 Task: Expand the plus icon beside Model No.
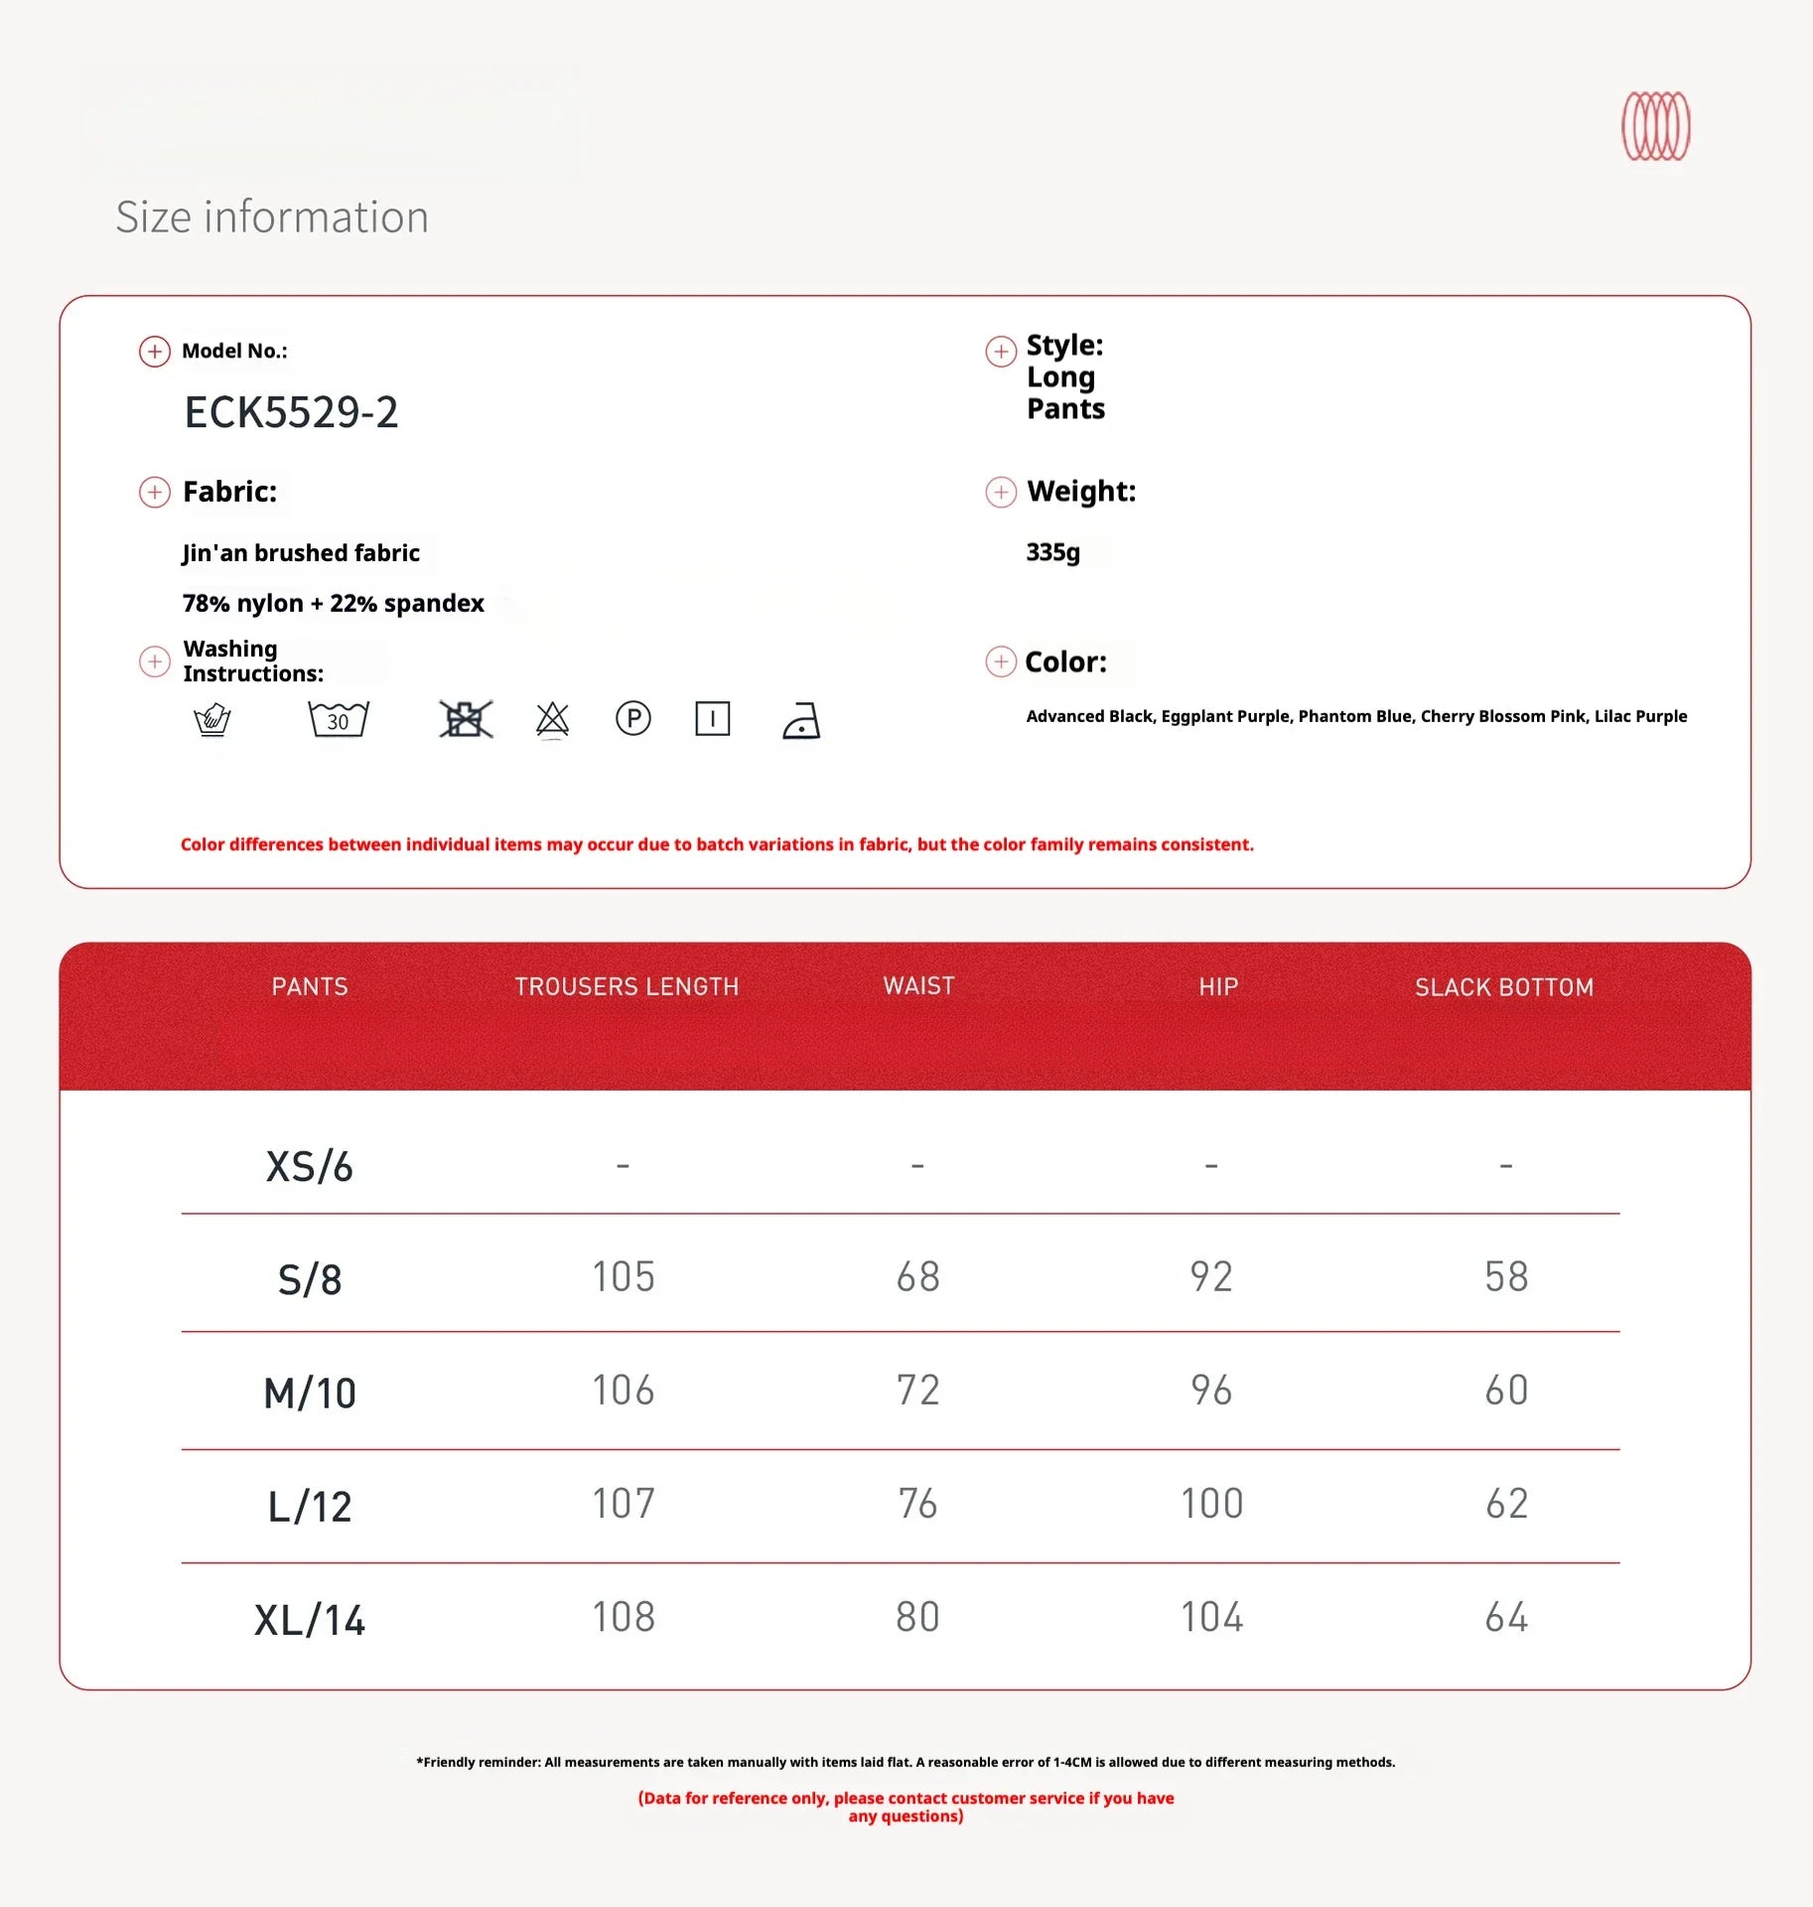point(154,352)
